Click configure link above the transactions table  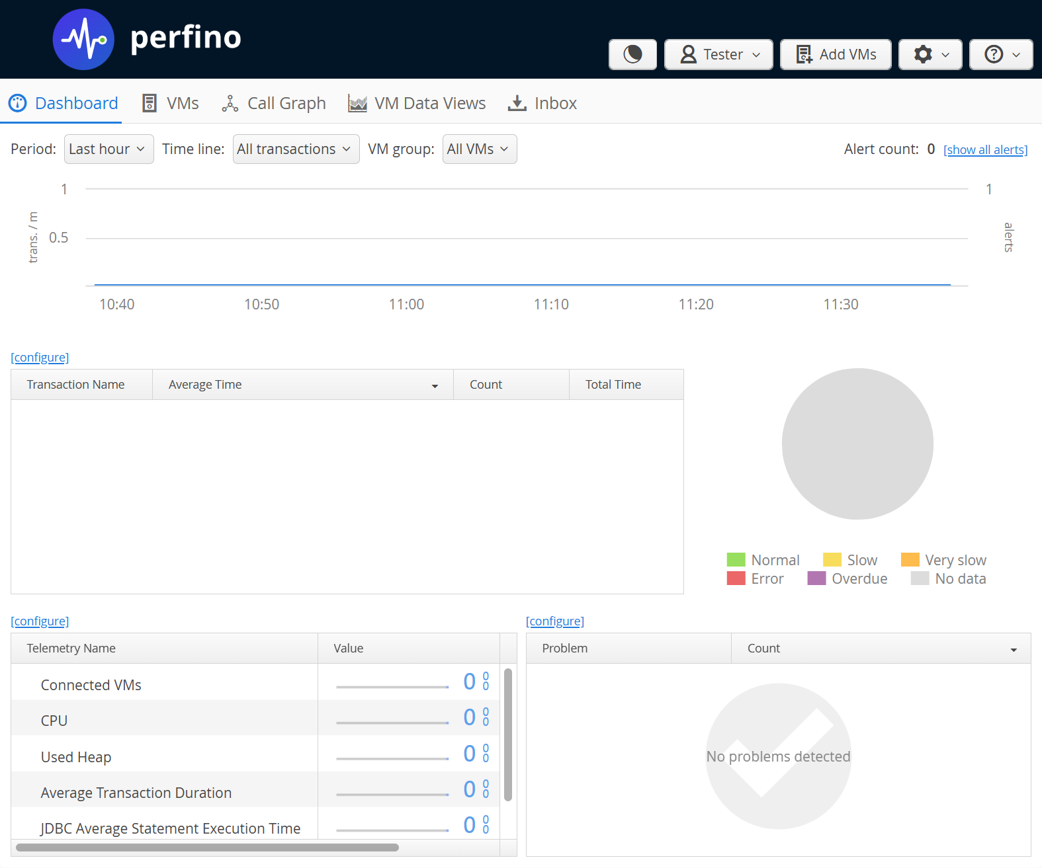40,358
